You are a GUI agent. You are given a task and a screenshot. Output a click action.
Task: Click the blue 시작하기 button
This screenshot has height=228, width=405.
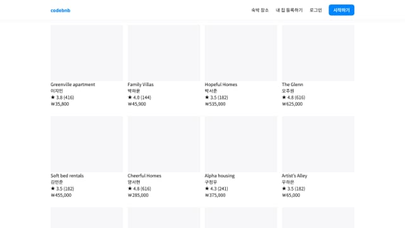[342, 10]
